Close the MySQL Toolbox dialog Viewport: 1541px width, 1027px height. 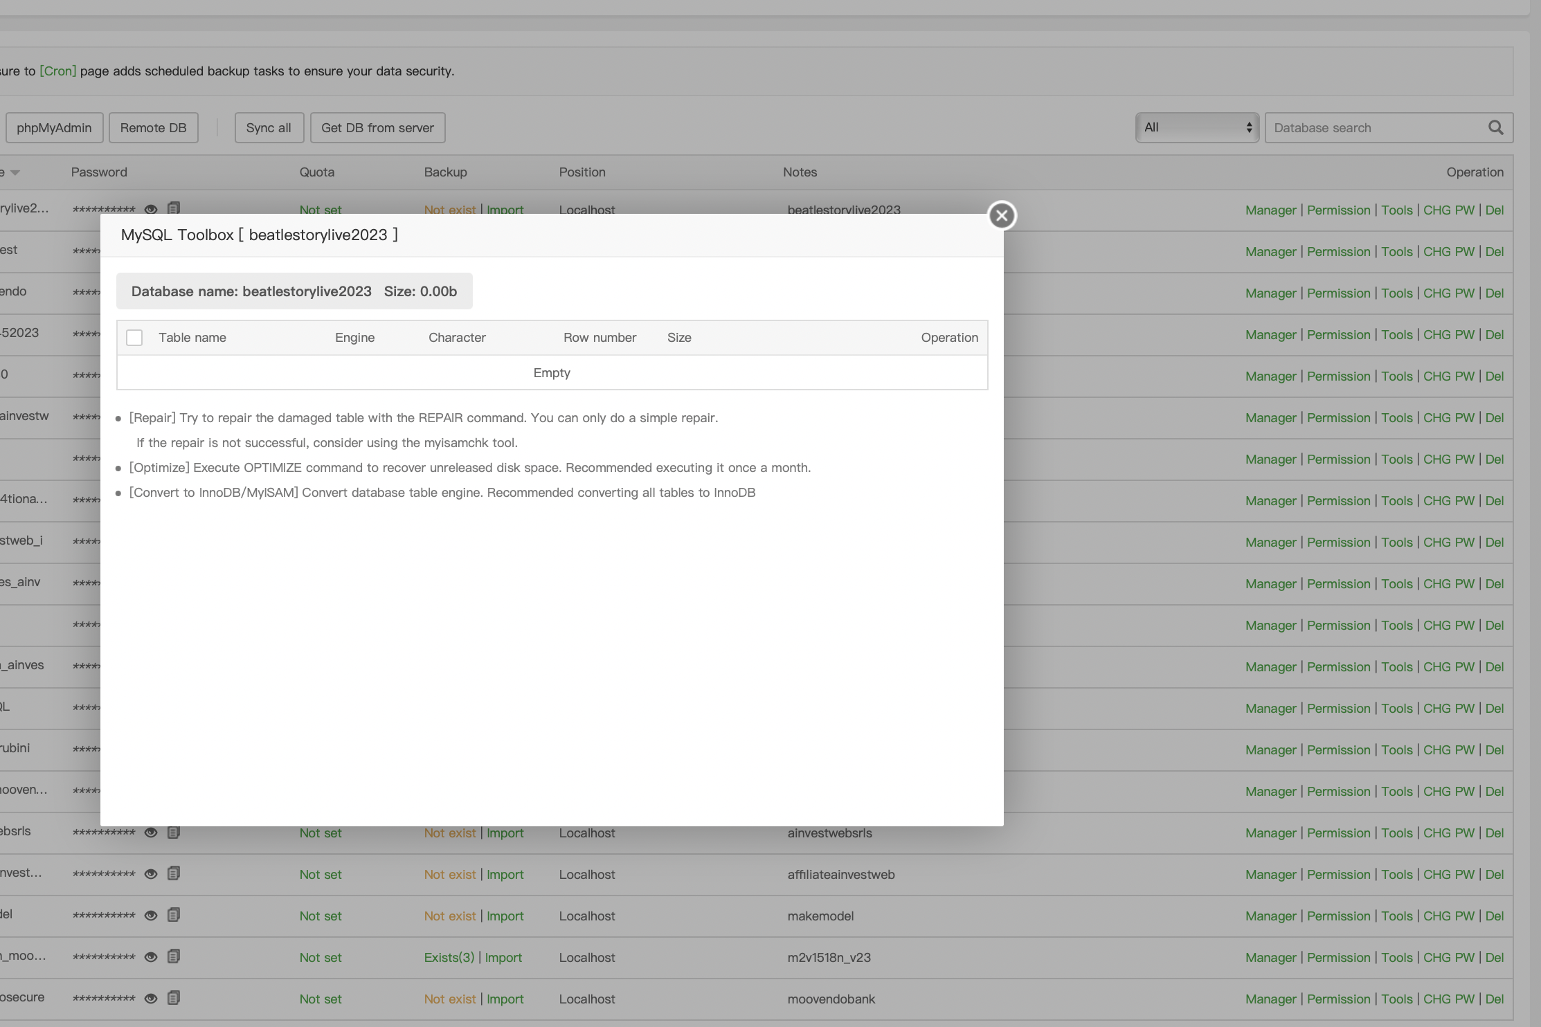(1001, 215)
